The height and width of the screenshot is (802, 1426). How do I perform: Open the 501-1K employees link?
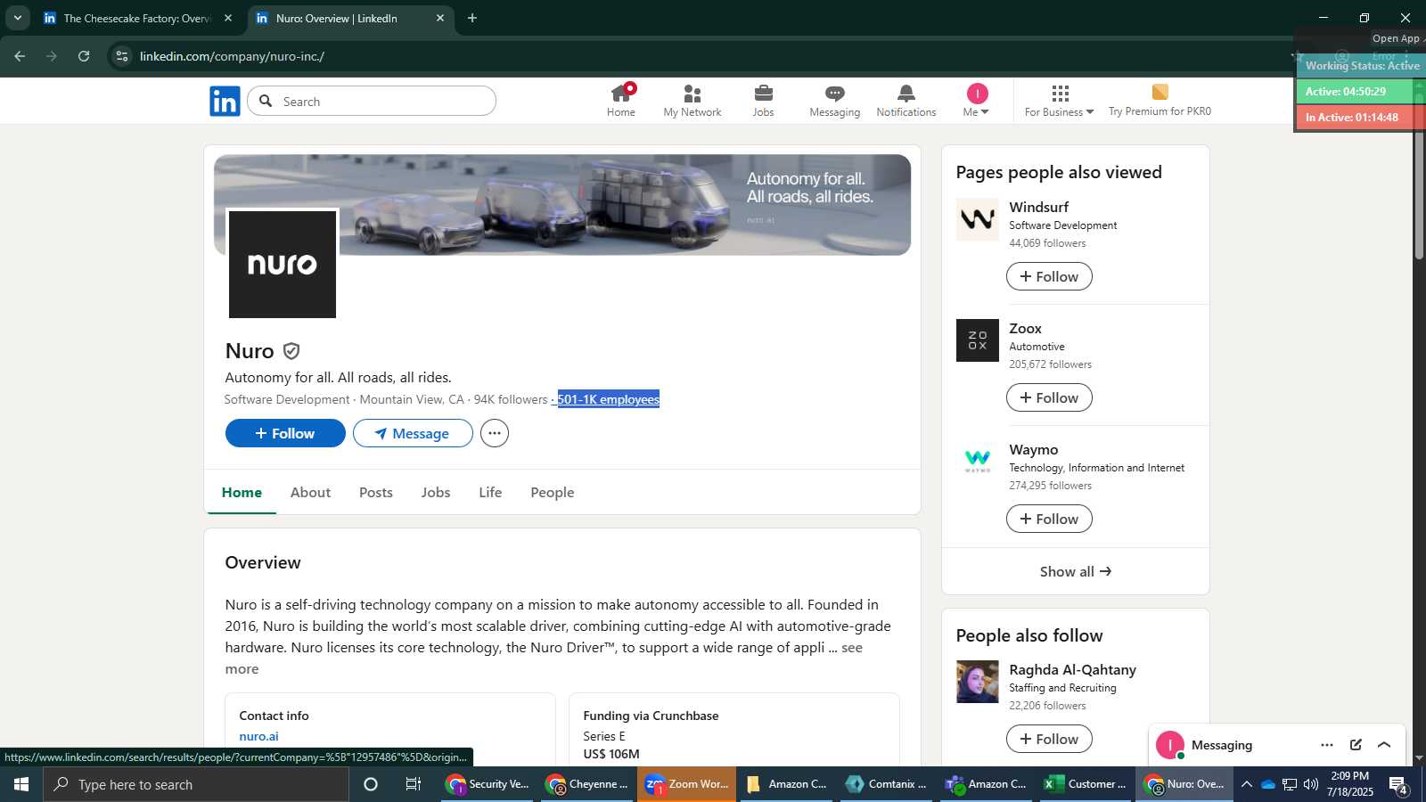point(609,399)
